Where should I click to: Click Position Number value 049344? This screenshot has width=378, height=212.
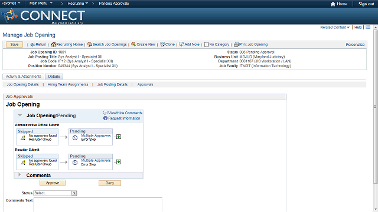tap(88, 66)
